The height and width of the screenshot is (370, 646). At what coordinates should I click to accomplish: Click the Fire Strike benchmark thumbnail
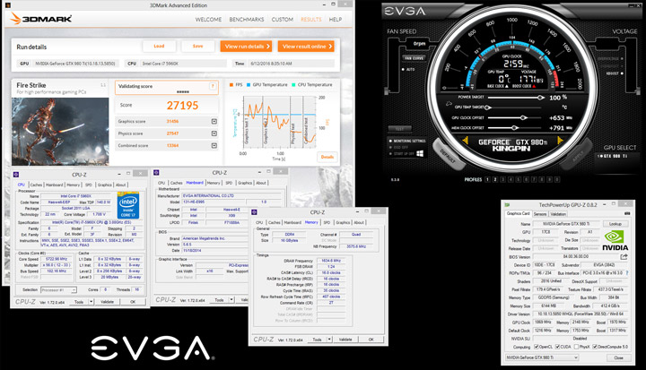(60, 132)
